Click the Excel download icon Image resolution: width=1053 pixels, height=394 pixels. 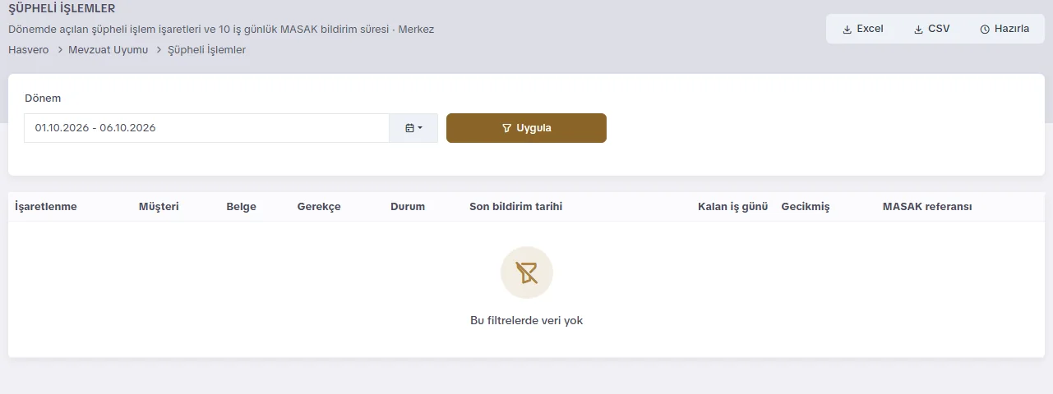coord(847,30)
